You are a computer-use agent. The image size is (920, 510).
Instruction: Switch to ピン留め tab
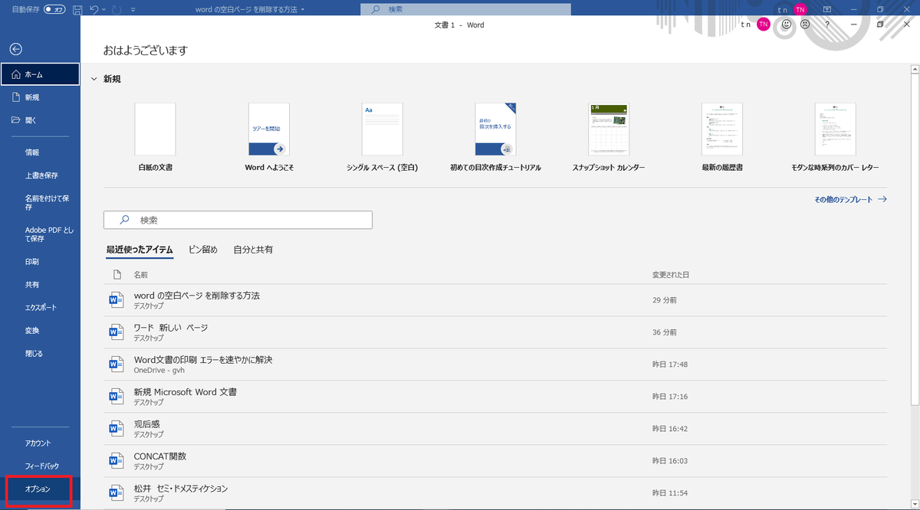(x=203, y=250)
